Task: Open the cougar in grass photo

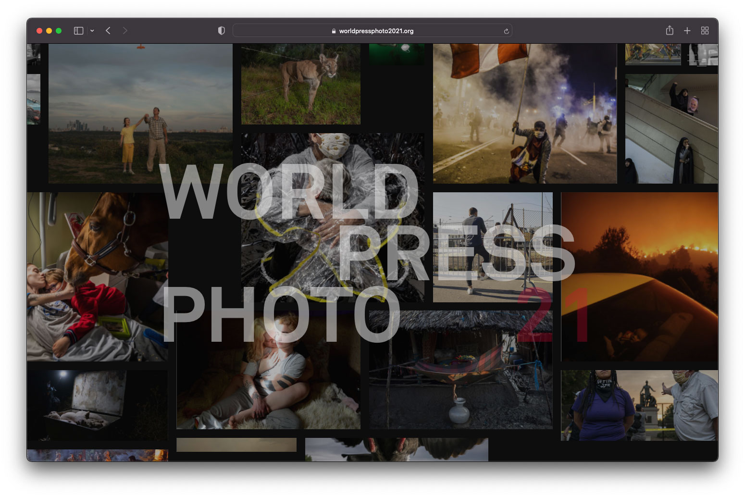Action: (x=301, y=84)
